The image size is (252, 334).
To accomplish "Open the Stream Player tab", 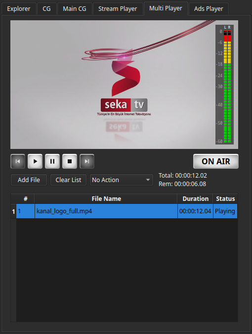I will click(x=118, y=9).
